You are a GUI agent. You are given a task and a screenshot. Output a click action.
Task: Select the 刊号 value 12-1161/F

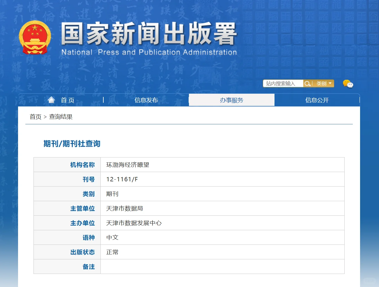123,179
